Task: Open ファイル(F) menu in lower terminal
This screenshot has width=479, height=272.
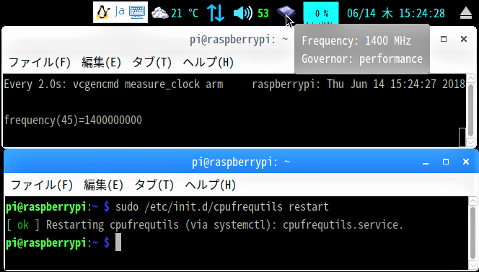Action: click(x=42, y=185)
